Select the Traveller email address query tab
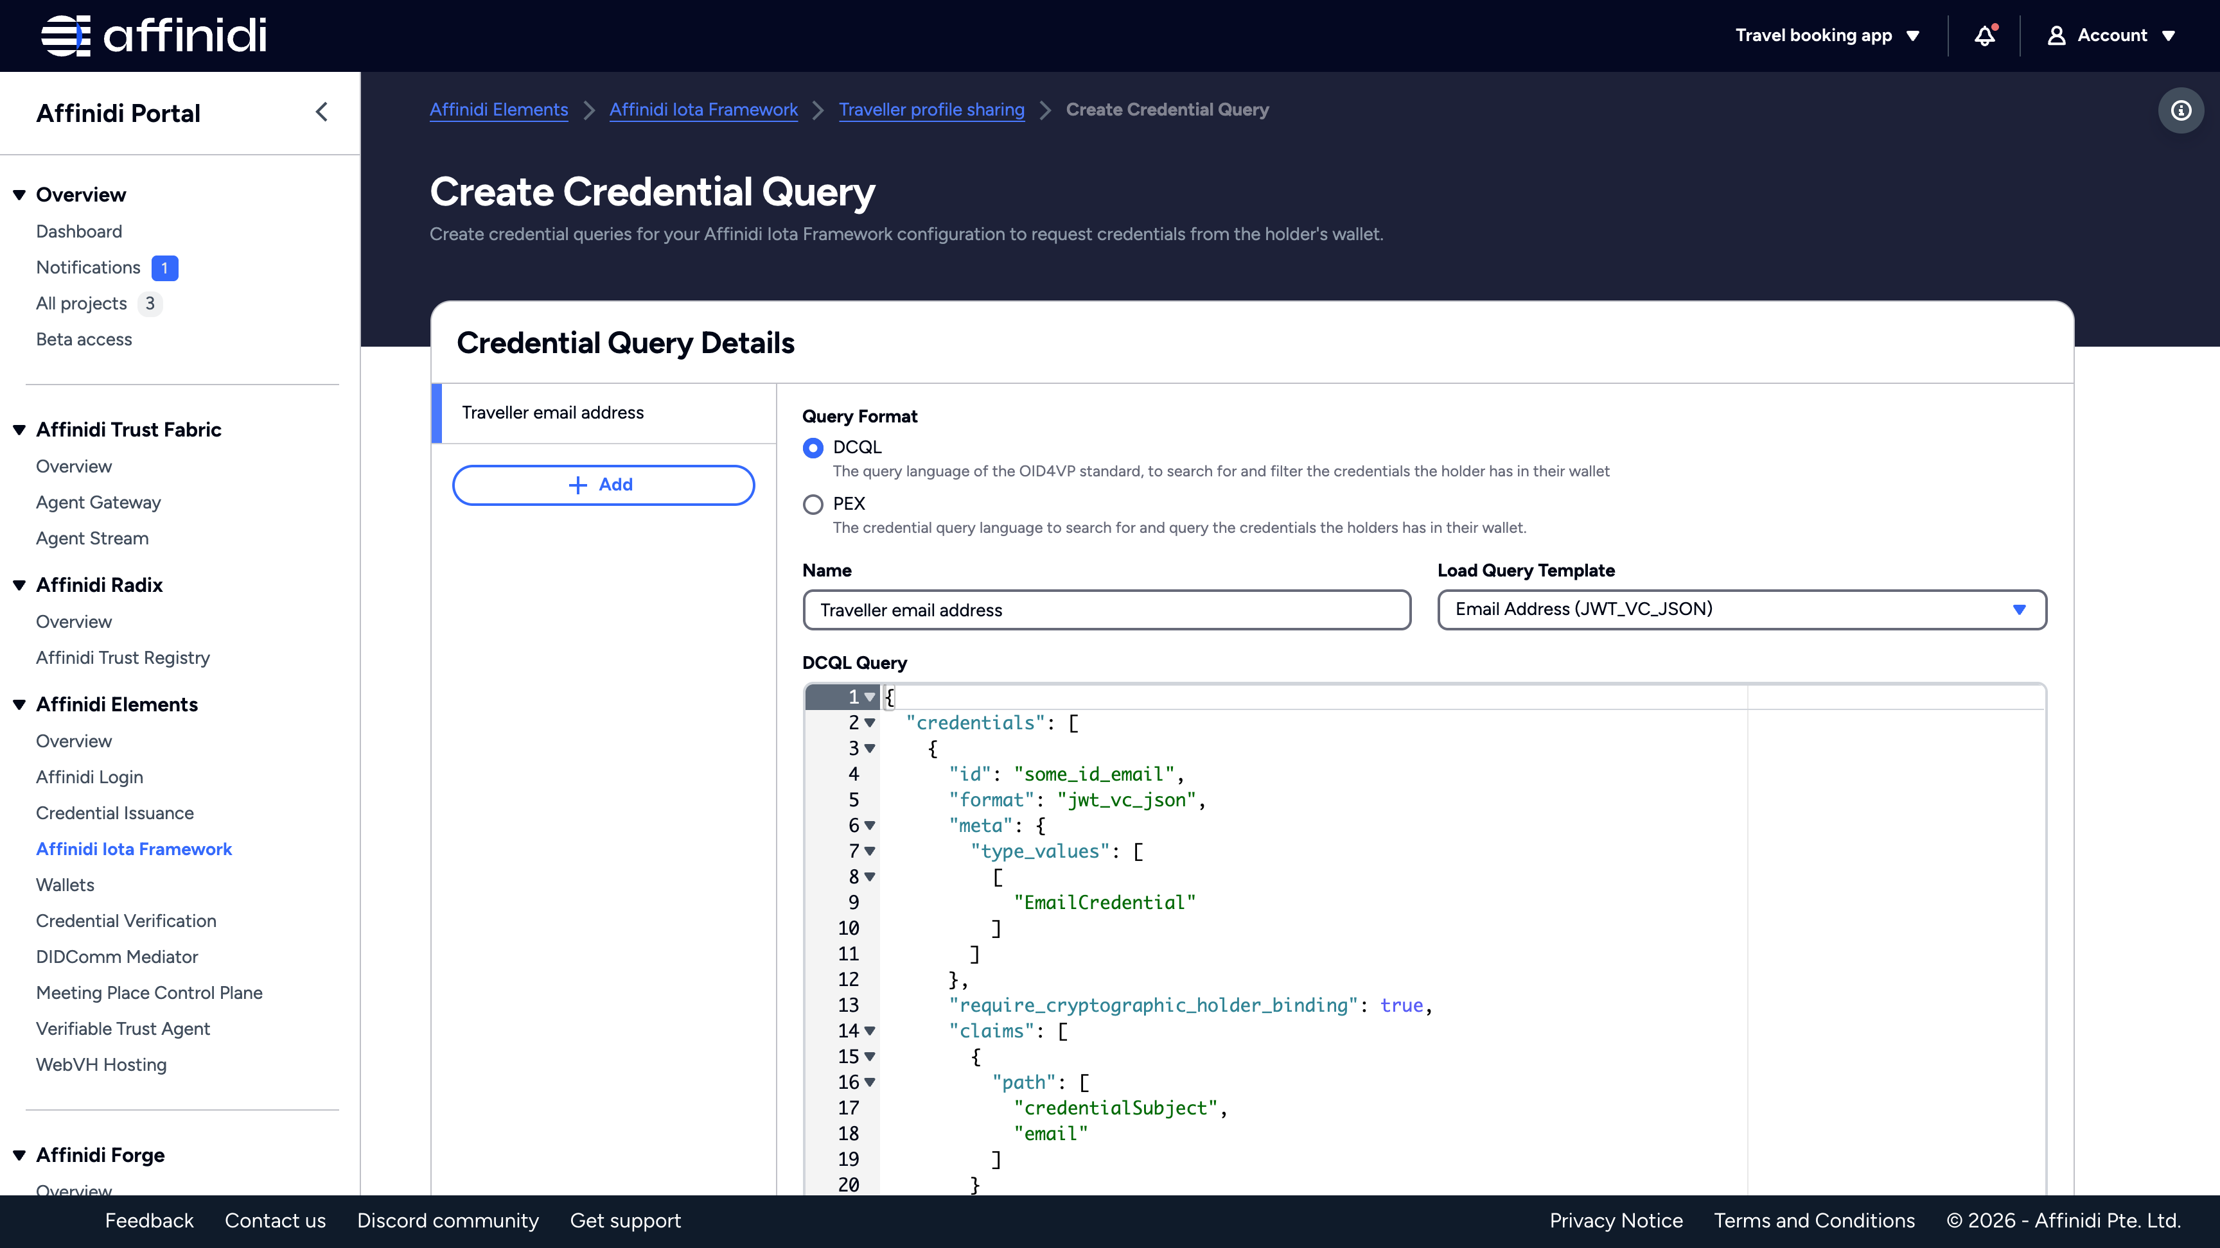This screenshot has height=1248, width=2220. coord(603,413)
